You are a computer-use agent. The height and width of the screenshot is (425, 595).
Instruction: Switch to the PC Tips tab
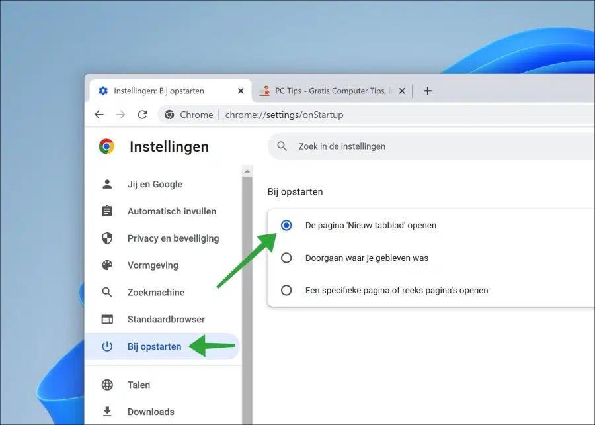[333, 91]
